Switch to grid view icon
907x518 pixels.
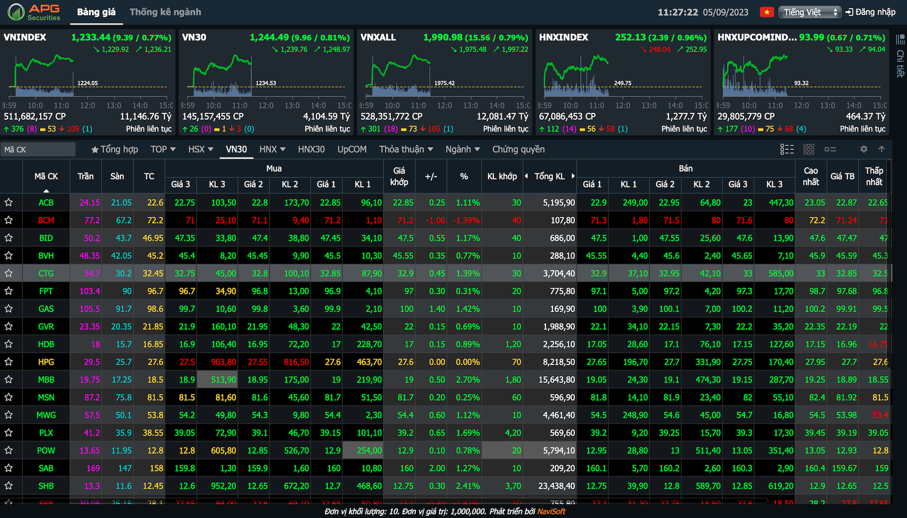click(x=809, y=149)
